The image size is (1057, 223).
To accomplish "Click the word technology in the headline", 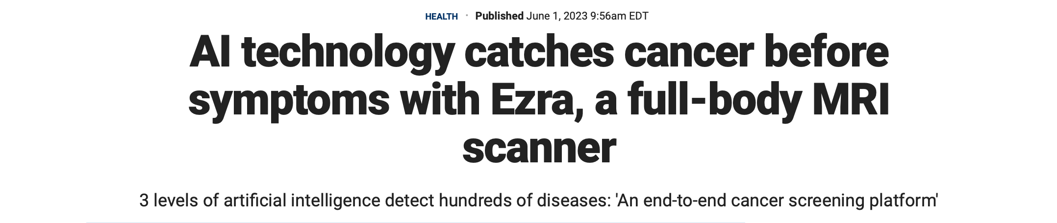I will pos(347,53).
